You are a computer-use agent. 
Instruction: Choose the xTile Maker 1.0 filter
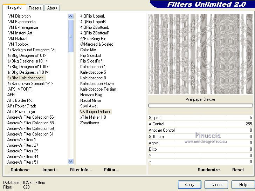(93, 117)
